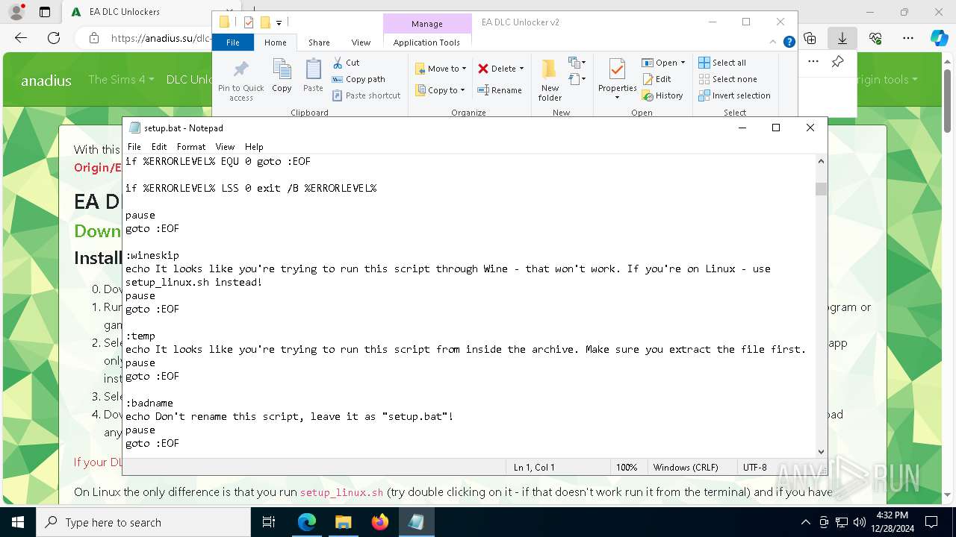
Task: Open Notepad Edit menu
Action: 159,147
